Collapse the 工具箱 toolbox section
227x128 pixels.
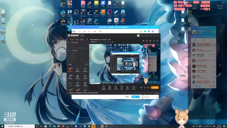(86, 65)
